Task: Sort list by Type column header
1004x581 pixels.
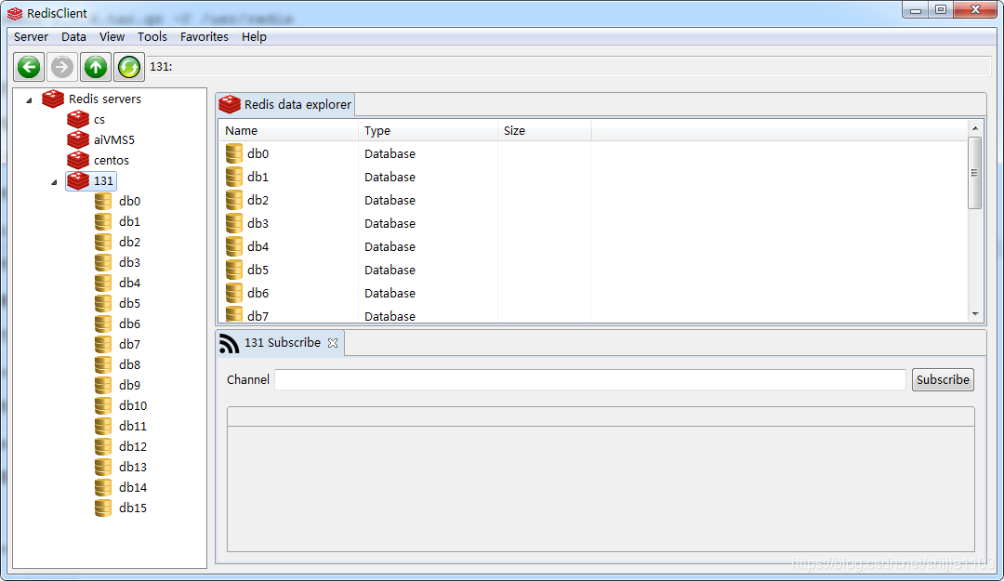Action: coord(428,131)
